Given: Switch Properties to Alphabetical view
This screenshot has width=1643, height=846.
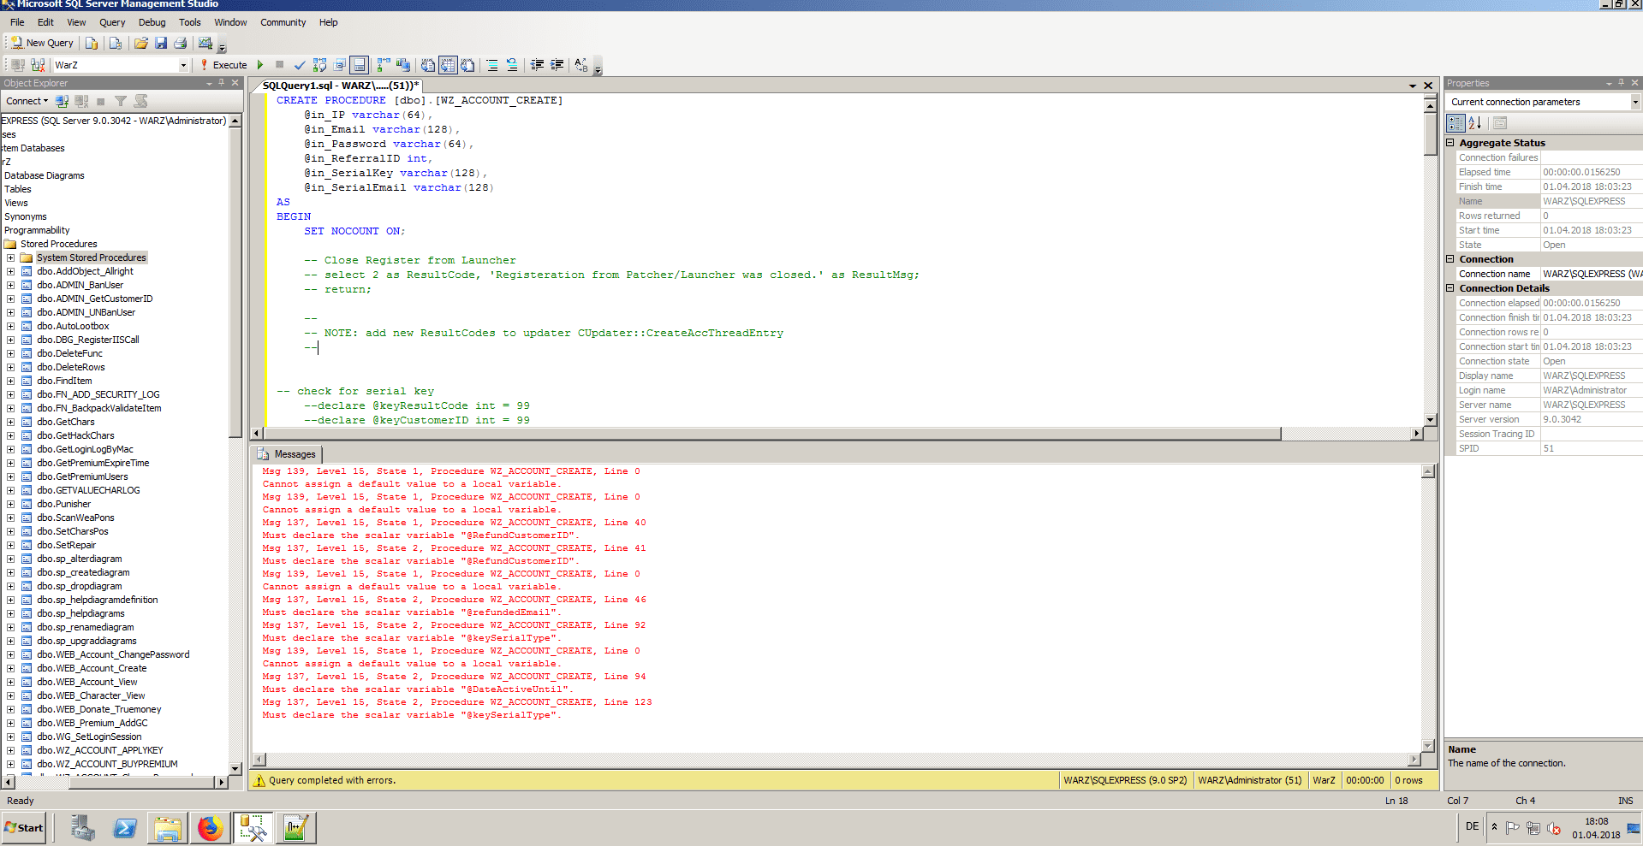Looking at the screenshot, I should click(1474, 123).
